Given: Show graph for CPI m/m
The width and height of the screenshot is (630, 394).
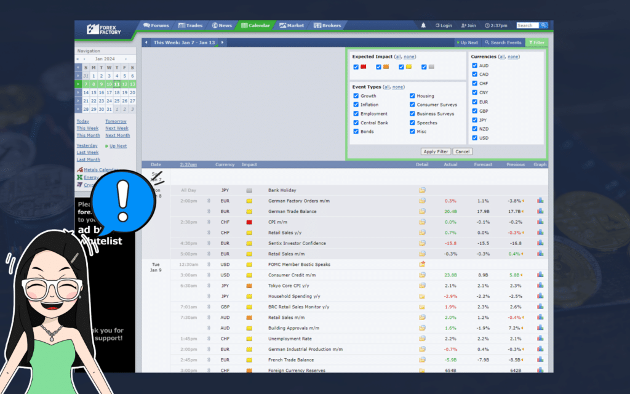Looking at the screenshot, I should [540, 222].
